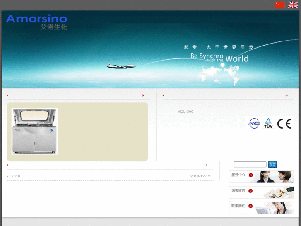Click the biochemical analyzer product photo
301x226 pixels.
(35, 131)
